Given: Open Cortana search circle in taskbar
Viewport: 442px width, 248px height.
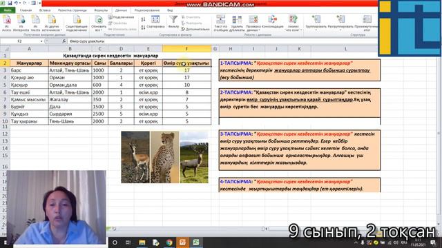Looking at the screenshot, I should pos(115,242).
